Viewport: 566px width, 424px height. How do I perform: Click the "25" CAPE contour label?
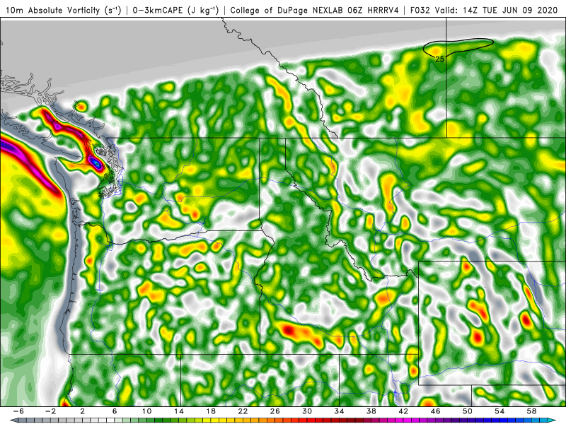click(x=439, y=59)
